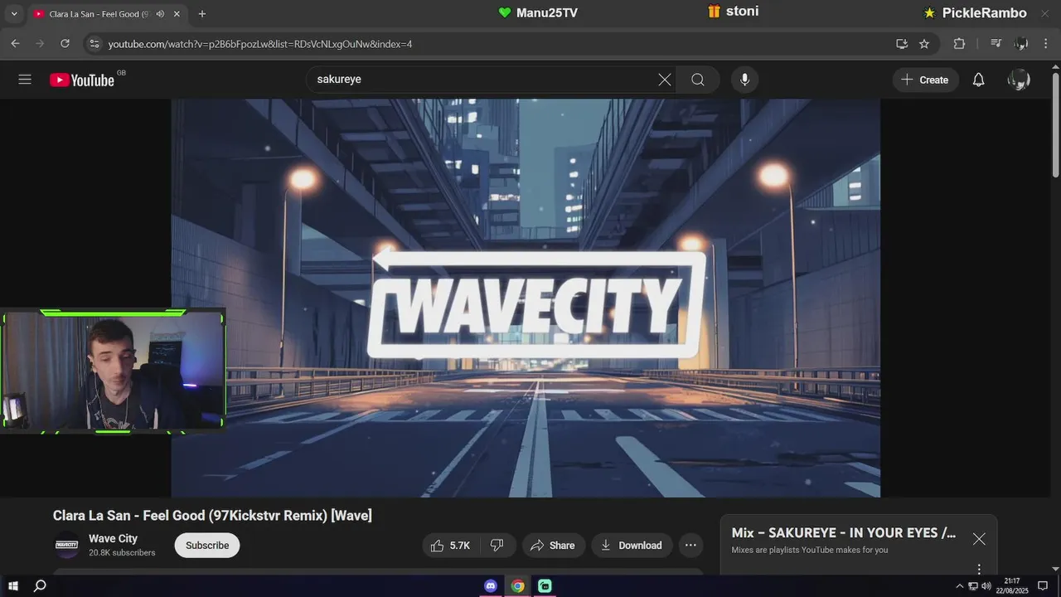Switch to Chrome in the taskbar
1061x597 pixels.
click(x=517, y=586)
